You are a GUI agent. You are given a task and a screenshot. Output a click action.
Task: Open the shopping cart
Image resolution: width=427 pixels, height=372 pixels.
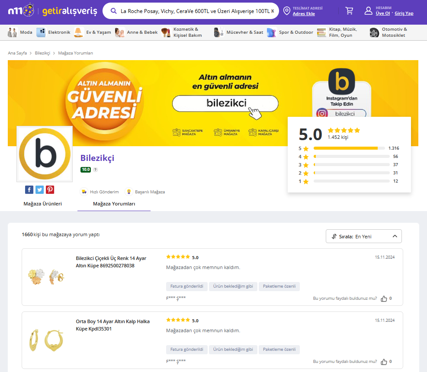point(349,11)
